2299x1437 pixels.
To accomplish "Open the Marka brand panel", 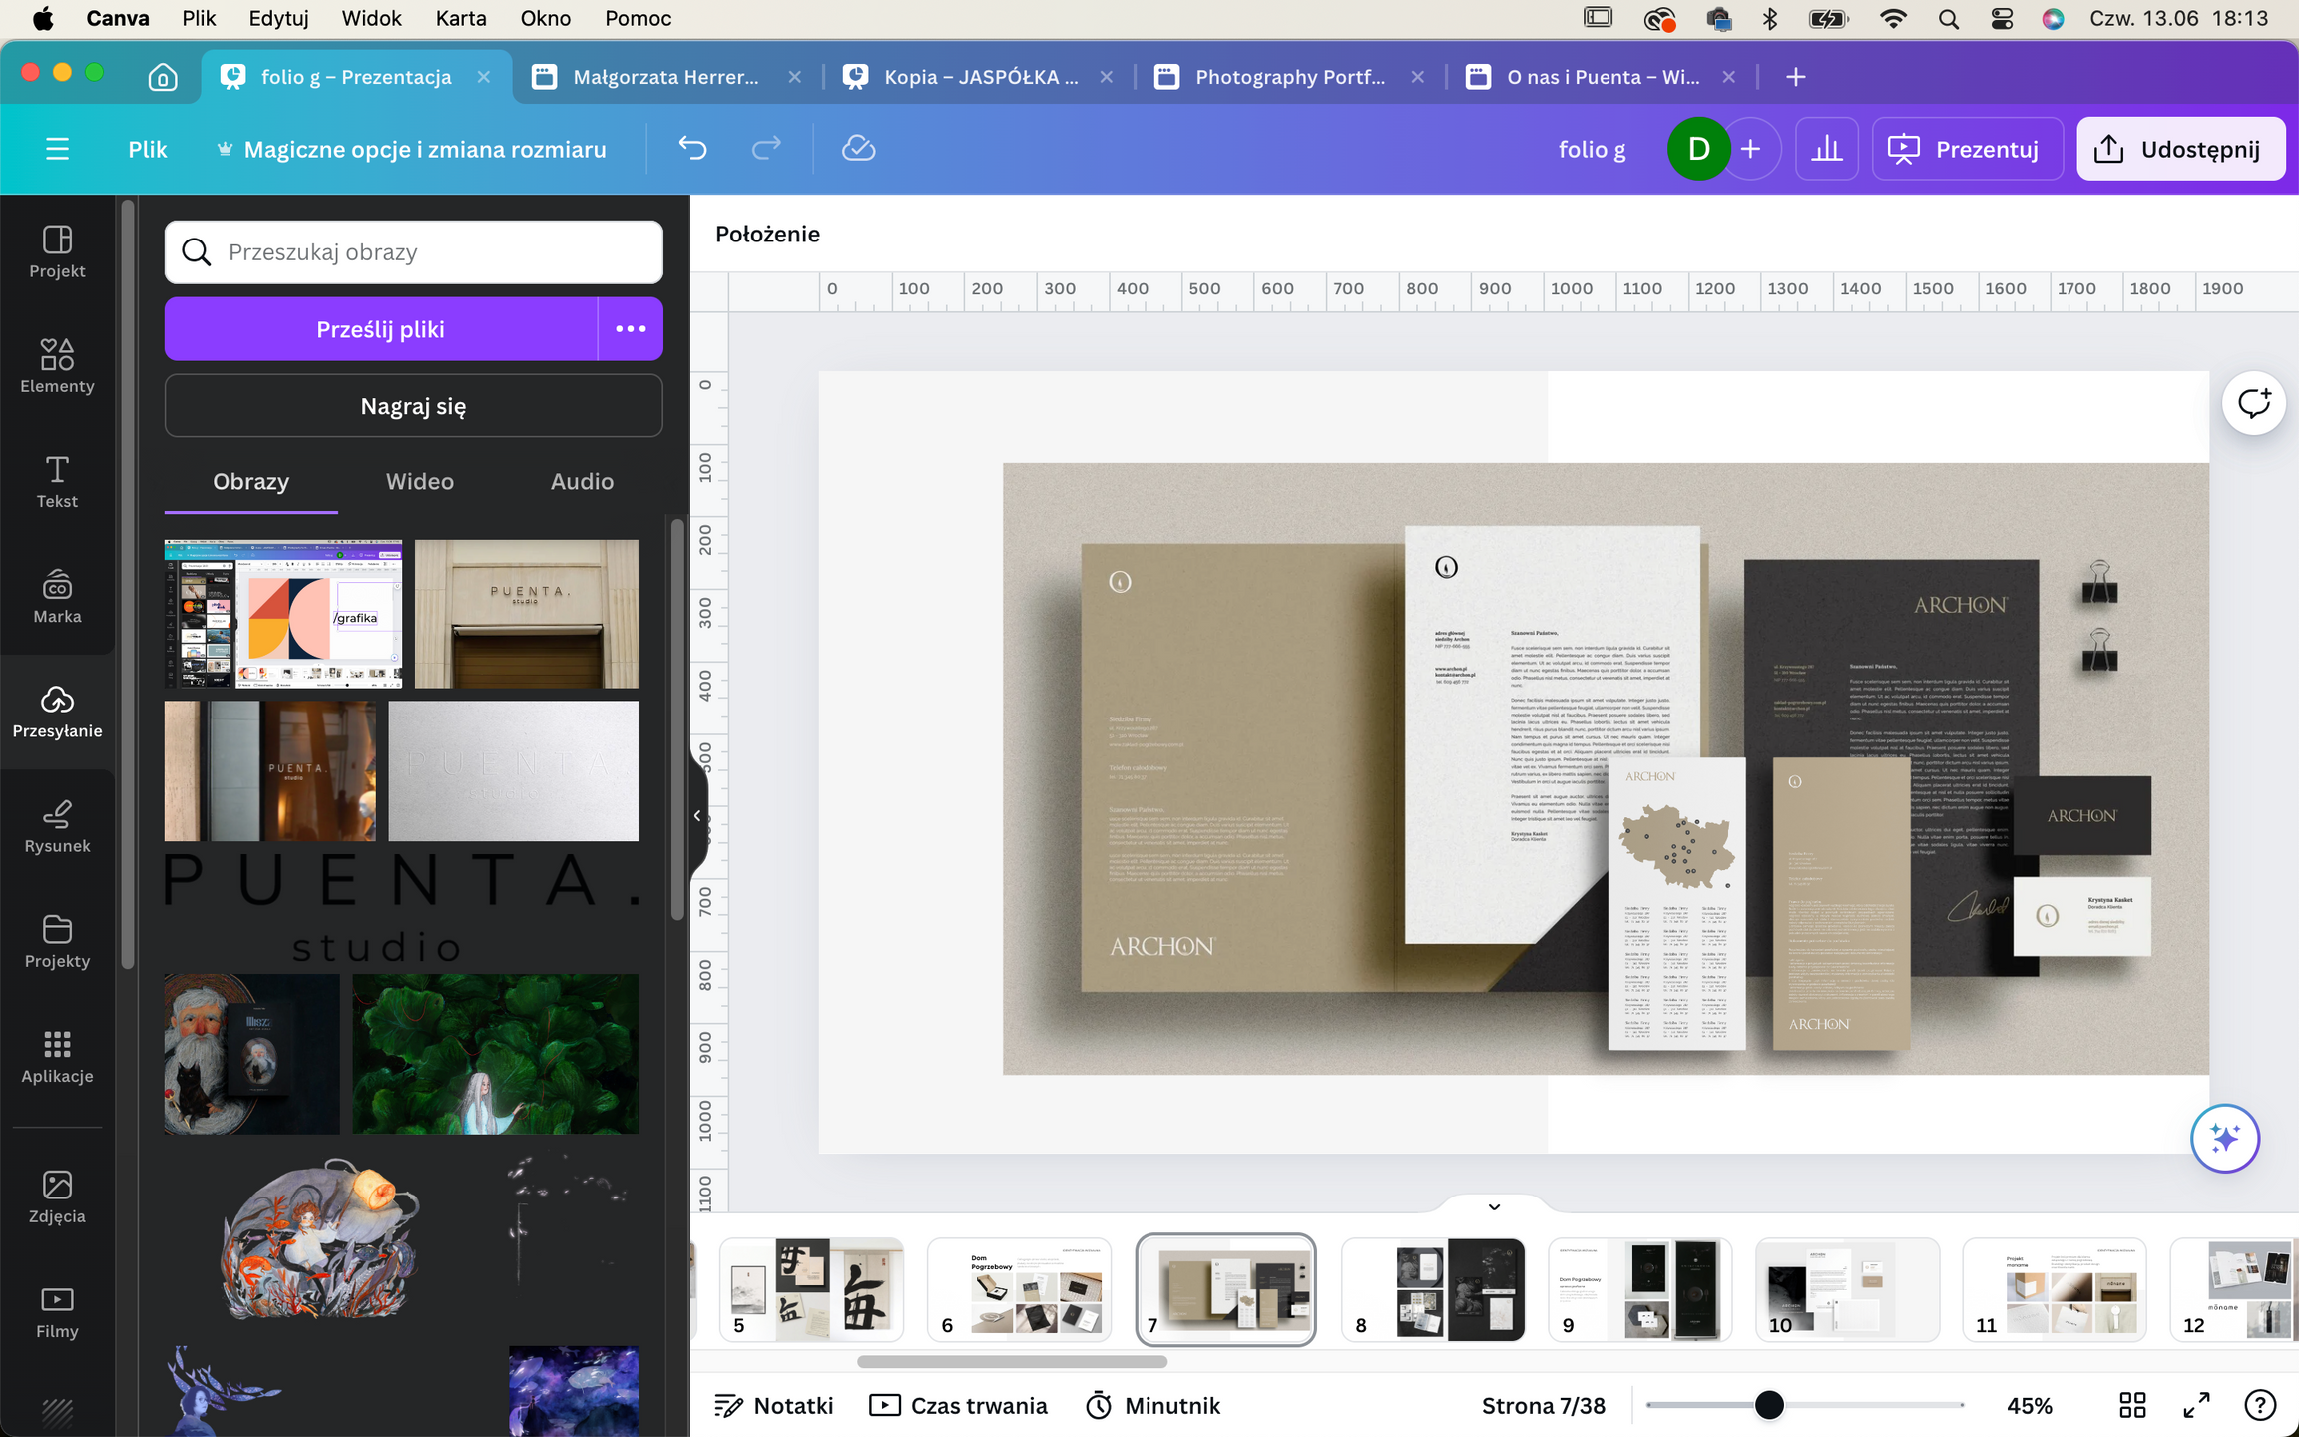I will coord(57,596).
